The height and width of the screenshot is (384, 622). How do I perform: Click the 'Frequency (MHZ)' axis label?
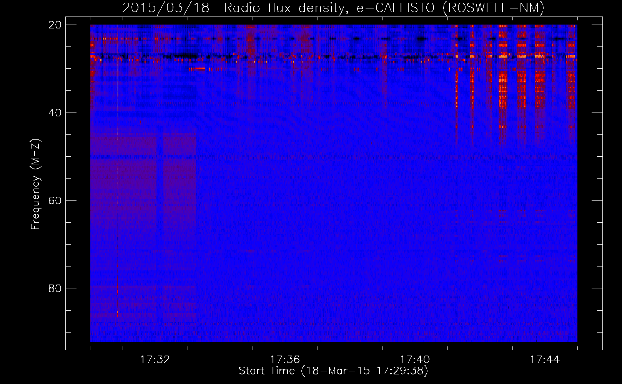tap(35, 184)
